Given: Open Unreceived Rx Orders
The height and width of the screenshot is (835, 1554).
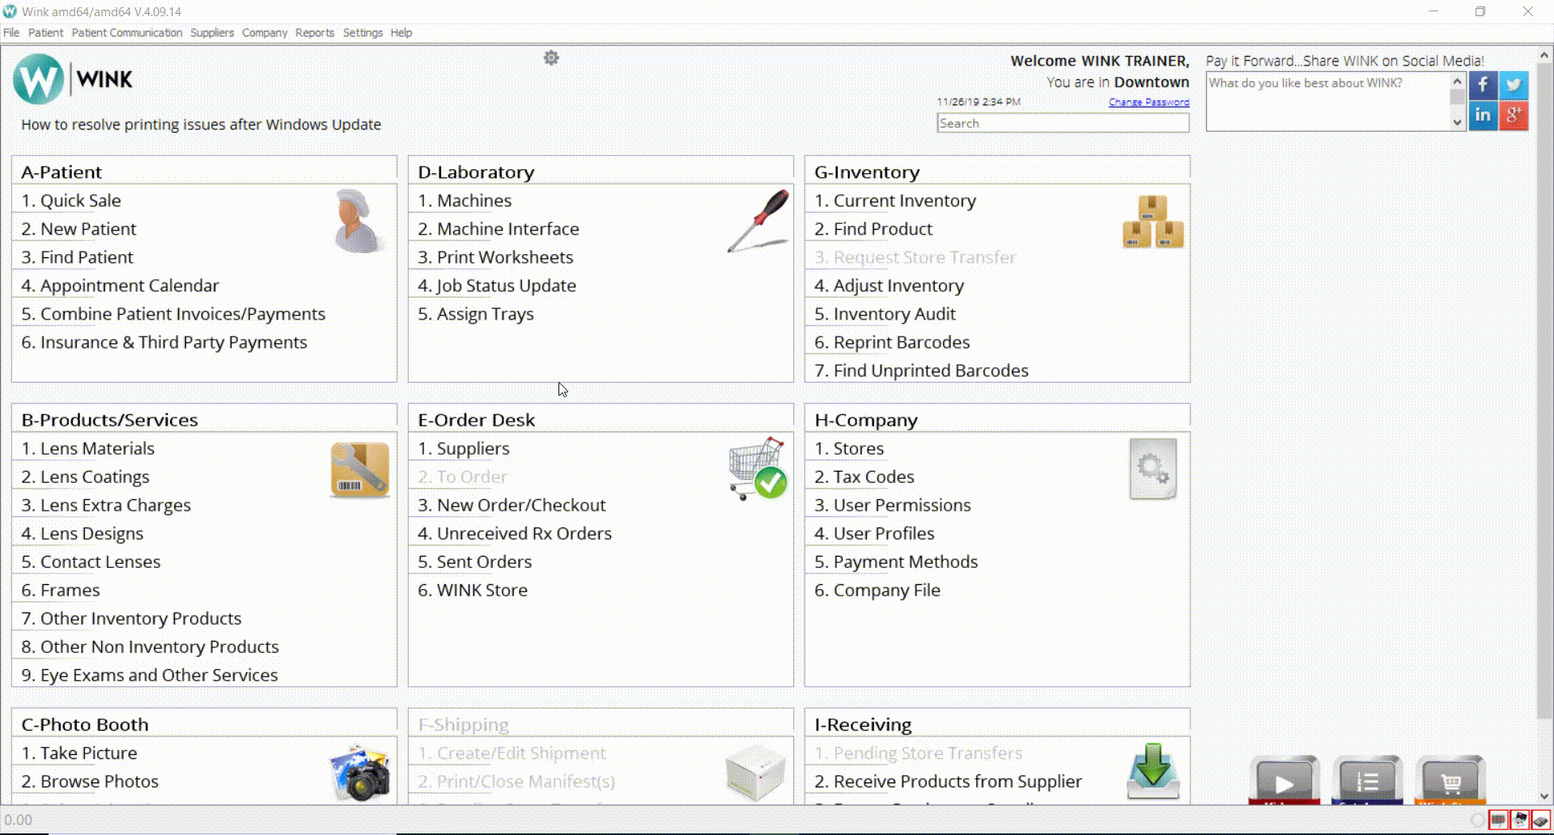Looking at the screenshot, I should (x=515, y=533).
